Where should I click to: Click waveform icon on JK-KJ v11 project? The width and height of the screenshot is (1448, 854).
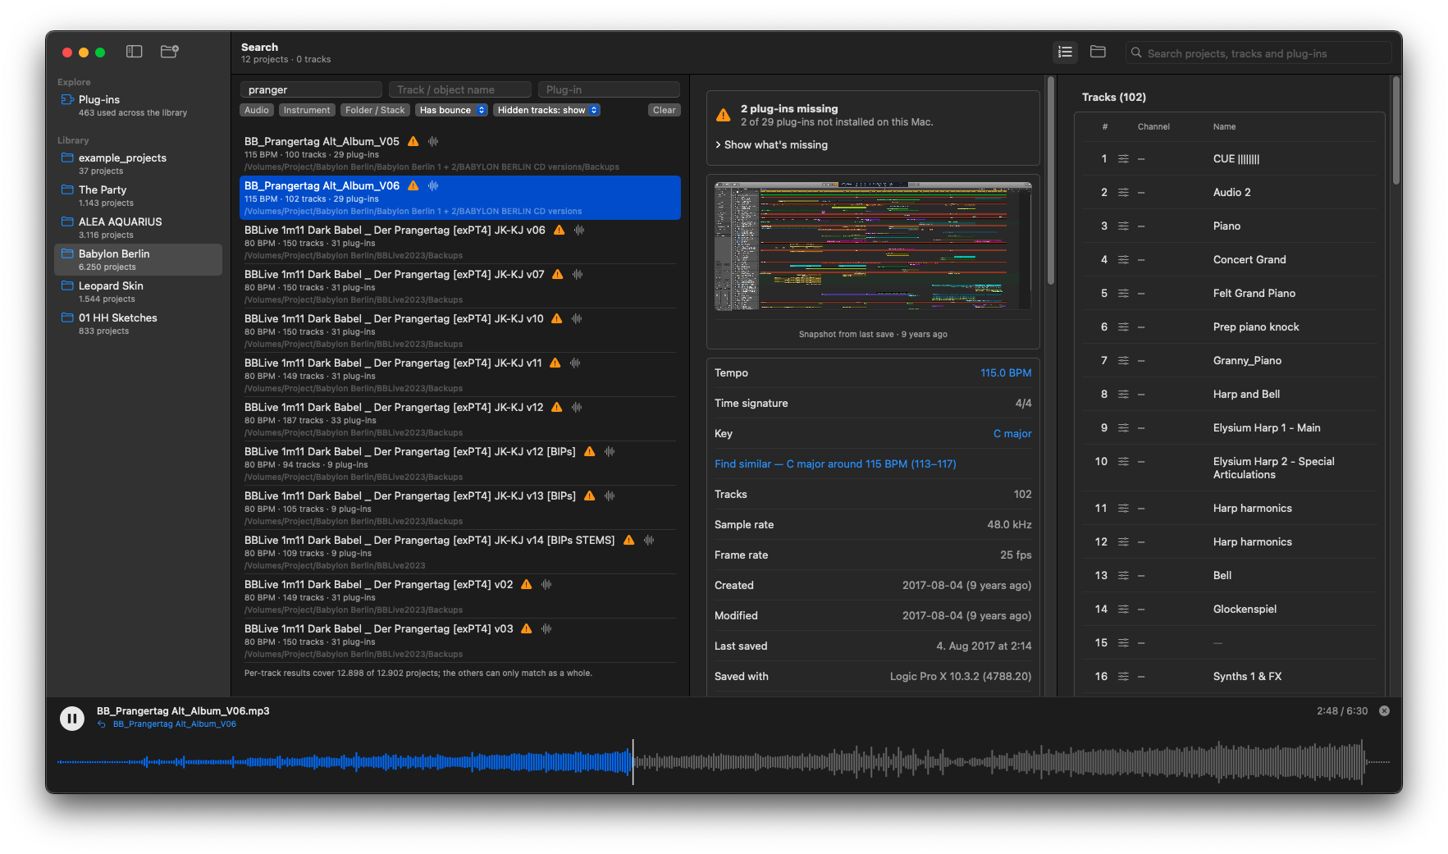(575, 363)
